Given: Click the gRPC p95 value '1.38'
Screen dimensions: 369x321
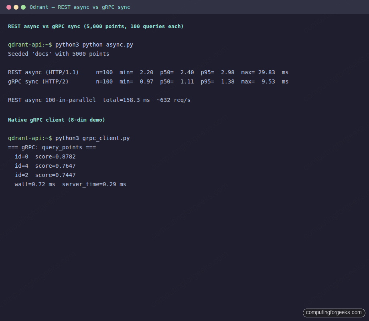Looking at the screenshot, I should tap(227, 81).
